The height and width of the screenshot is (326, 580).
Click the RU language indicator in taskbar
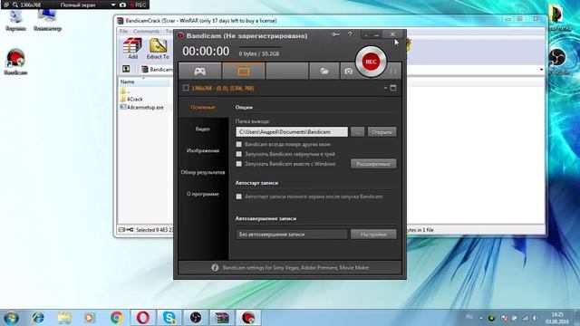[469, 317]
